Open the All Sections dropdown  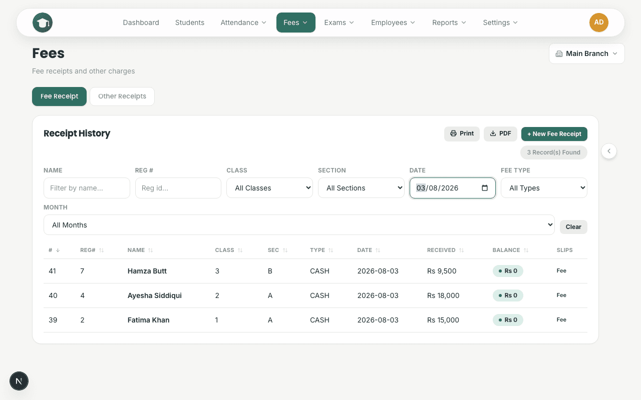tap(361, 188)
